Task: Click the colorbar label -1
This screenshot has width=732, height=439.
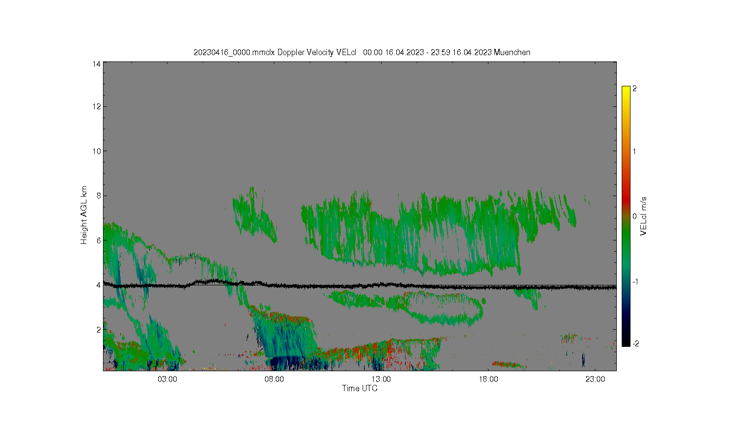Action: [x=636, y=282]
